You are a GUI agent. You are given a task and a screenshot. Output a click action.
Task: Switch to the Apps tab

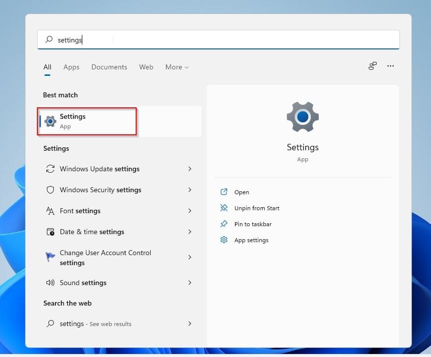71,67
